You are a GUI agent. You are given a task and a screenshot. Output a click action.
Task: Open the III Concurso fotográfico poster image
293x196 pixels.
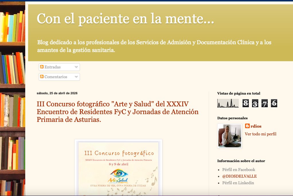118,168
